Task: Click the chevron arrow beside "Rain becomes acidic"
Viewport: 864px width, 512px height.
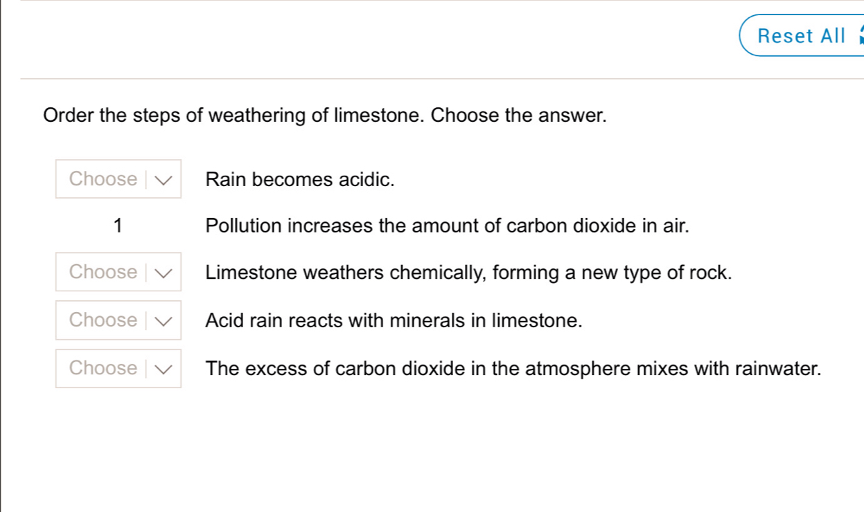Action: (164, 180)
